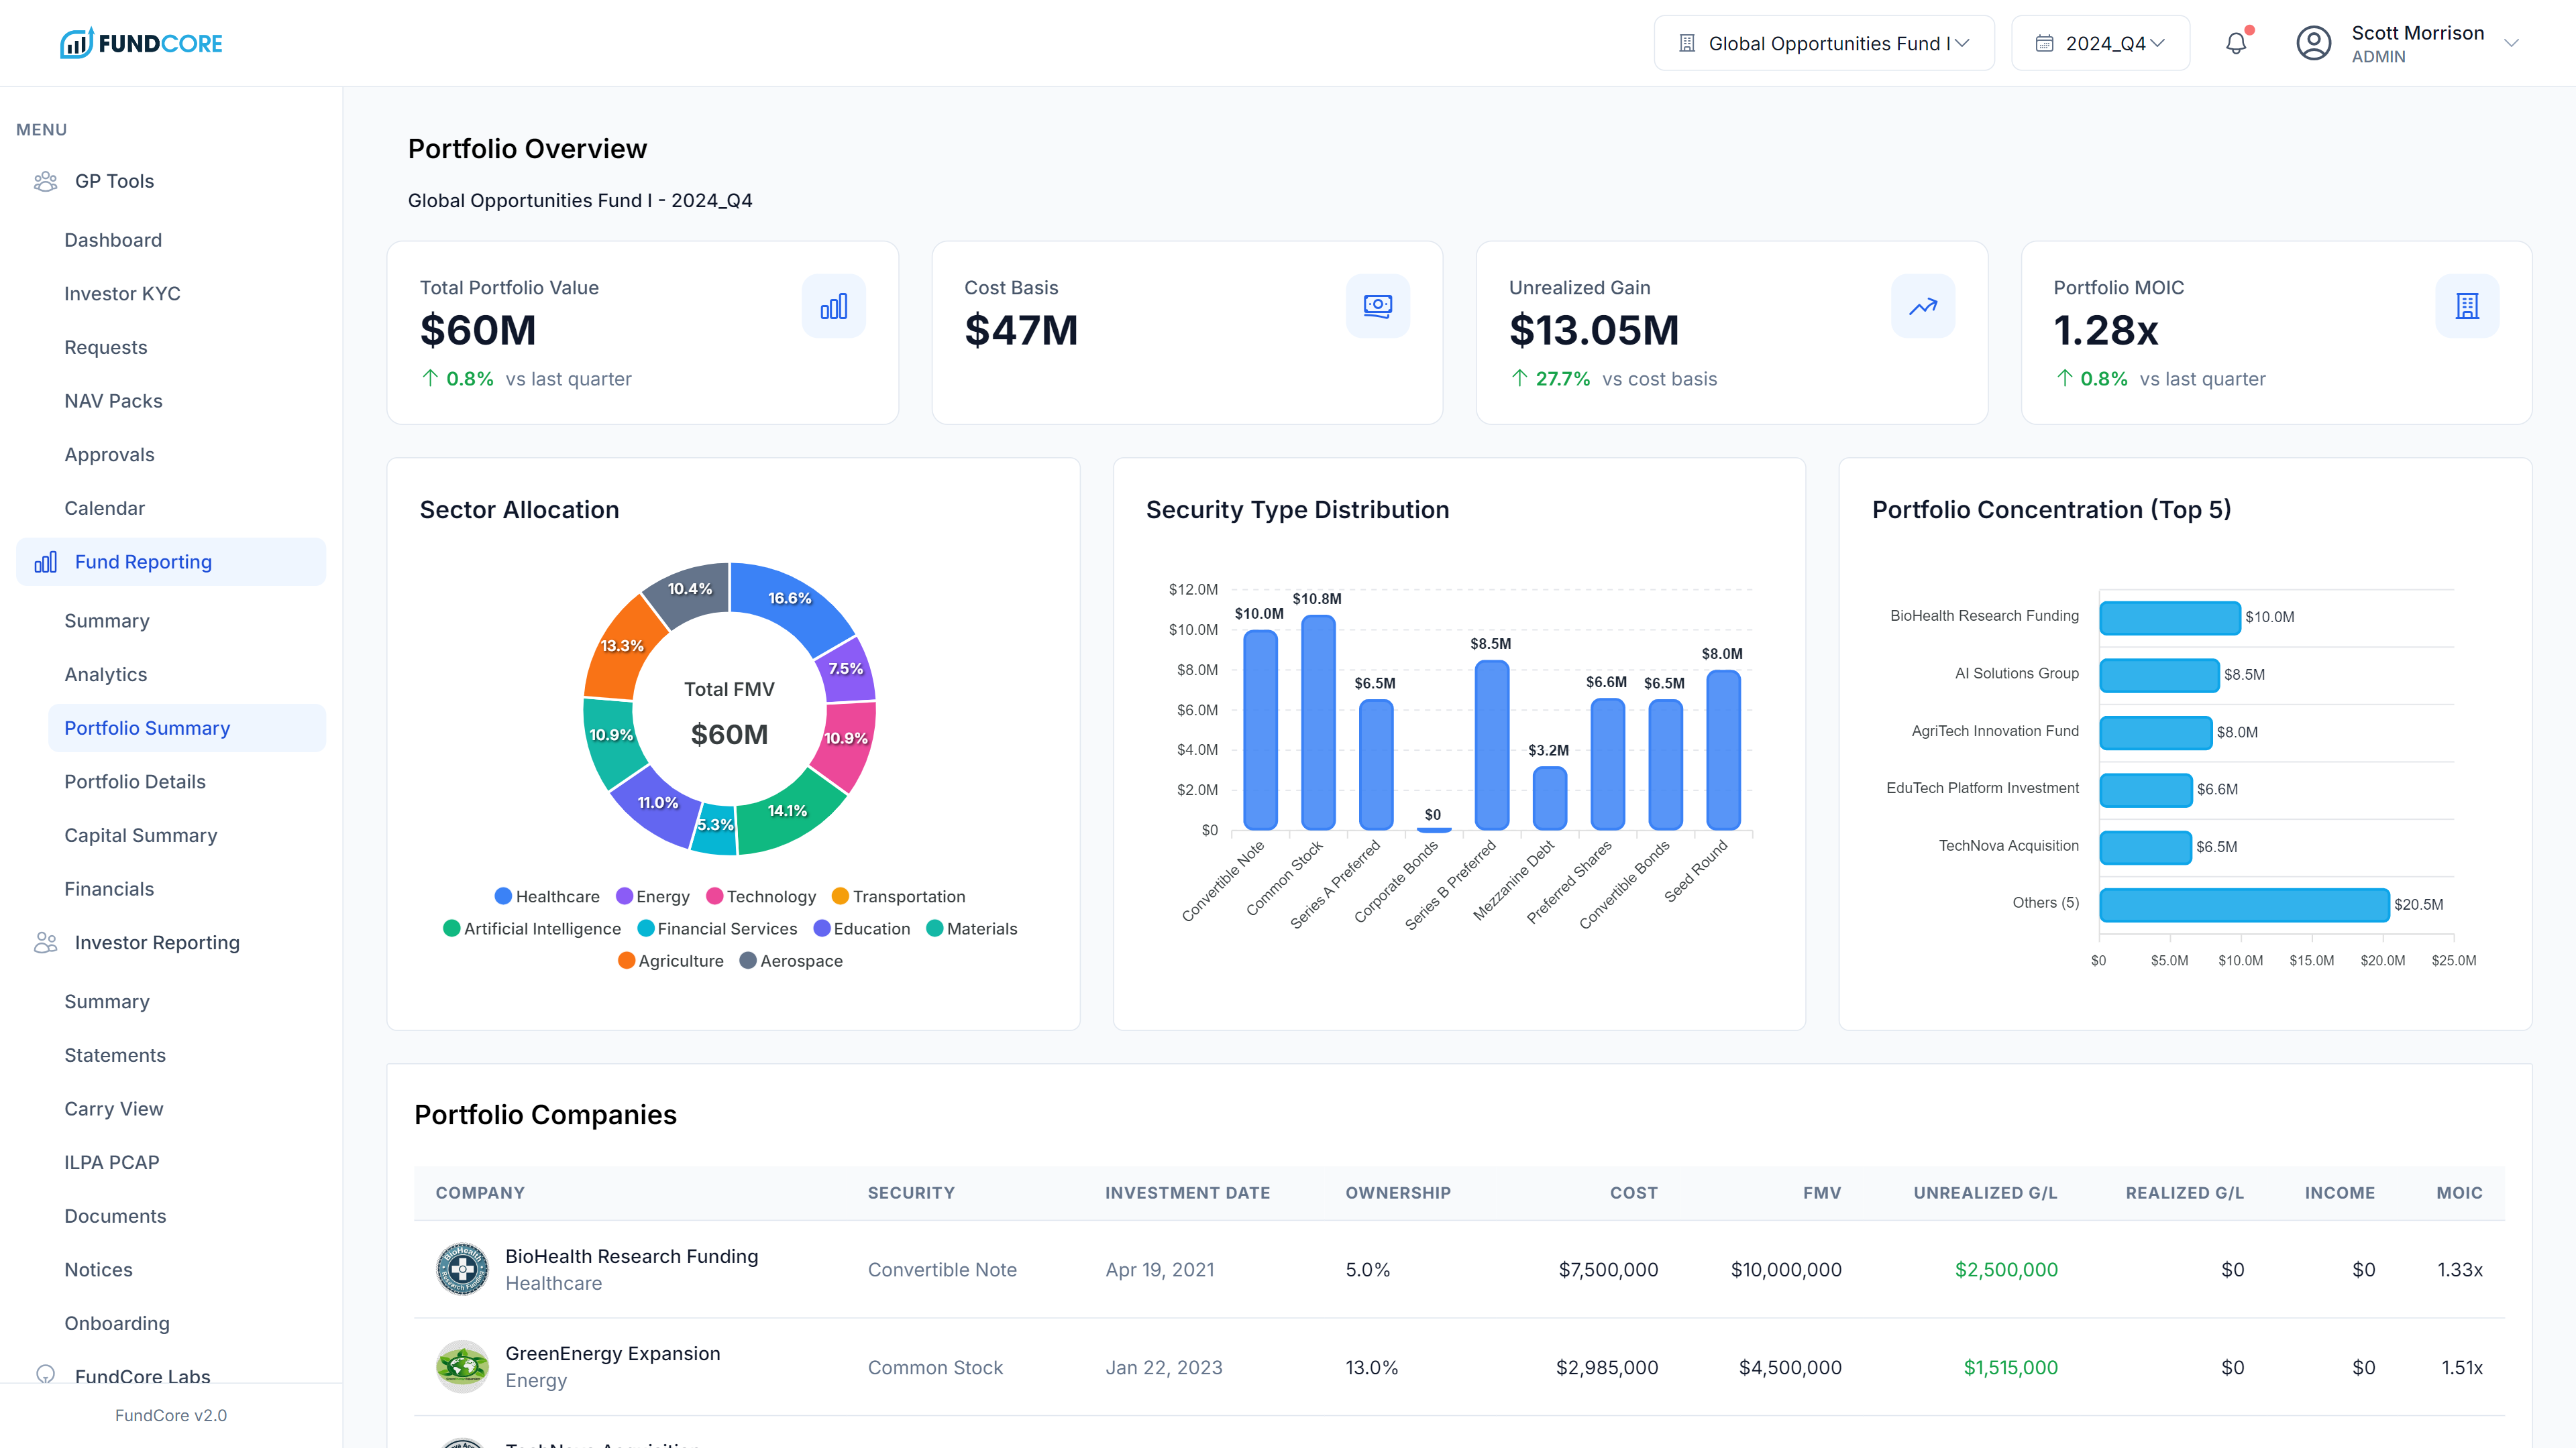Select BioHealth Research Funding company link
This screenshot has width=2576, height=1448.
click(631, 1256)
